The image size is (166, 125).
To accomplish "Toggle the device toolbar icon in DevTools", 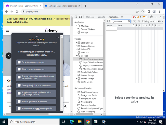I will point(80,17).
